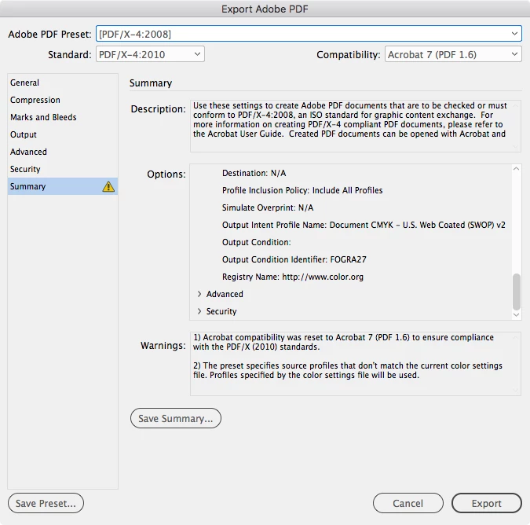Open the Standard dropdown showing PDF/X-4:2010
530x525 pixels.
(x=150, y=54)
